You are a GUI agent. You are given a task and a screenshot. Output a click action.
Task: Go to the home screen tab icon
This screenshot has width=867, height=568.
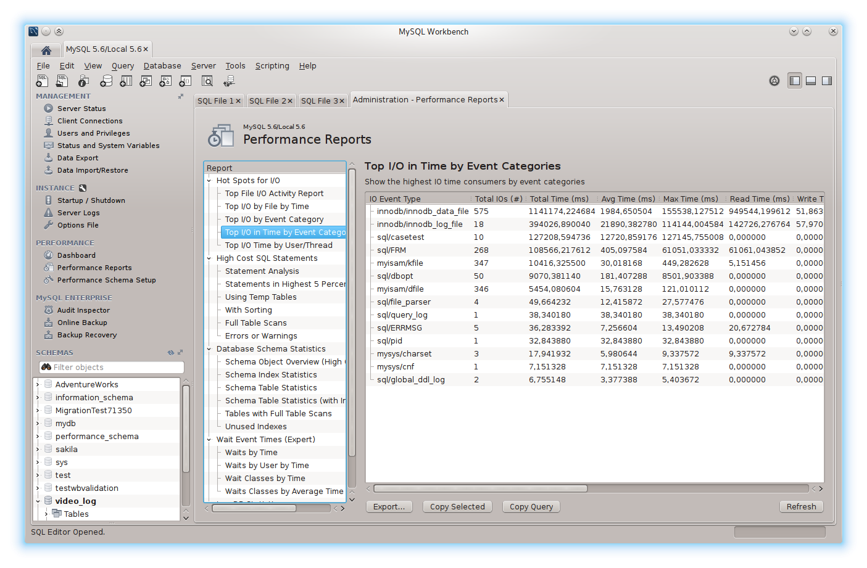pyautogui.click(x=46, y=50)
